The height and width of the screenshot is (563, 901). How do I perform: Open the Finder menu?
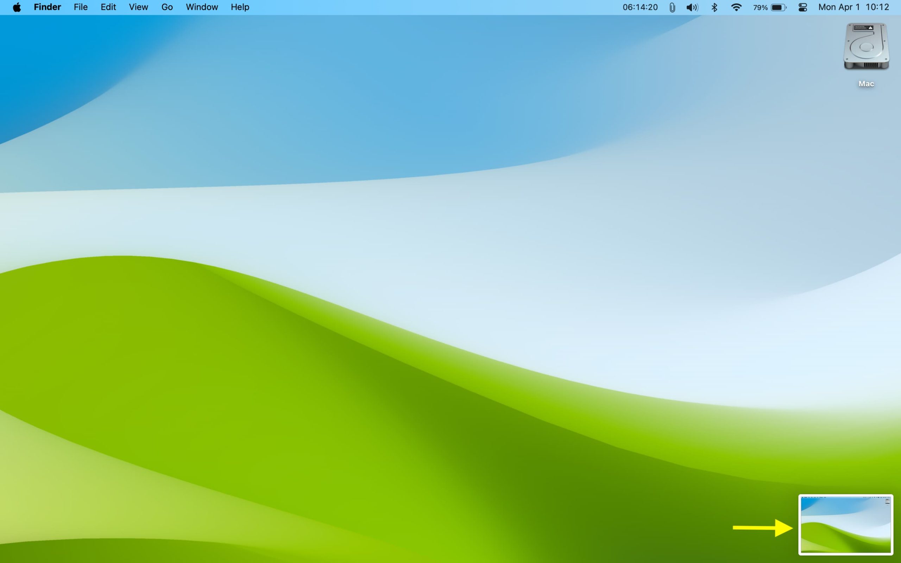click(x=47, y=7)
